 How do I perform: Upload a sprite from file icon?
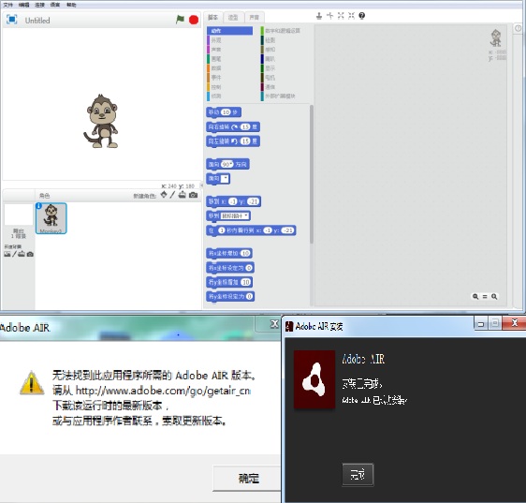[183, 195]
